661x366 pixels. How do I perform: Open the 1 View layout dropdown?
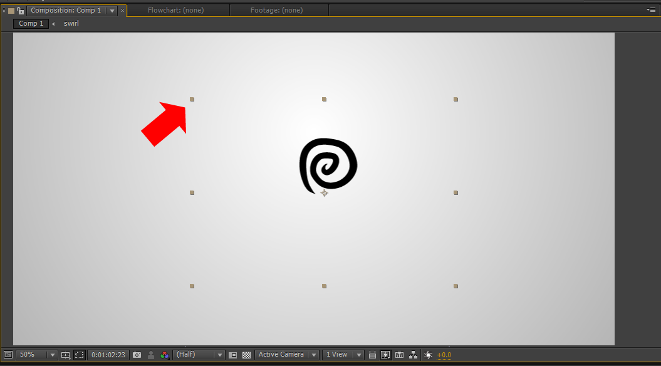[x=343, y=355]
